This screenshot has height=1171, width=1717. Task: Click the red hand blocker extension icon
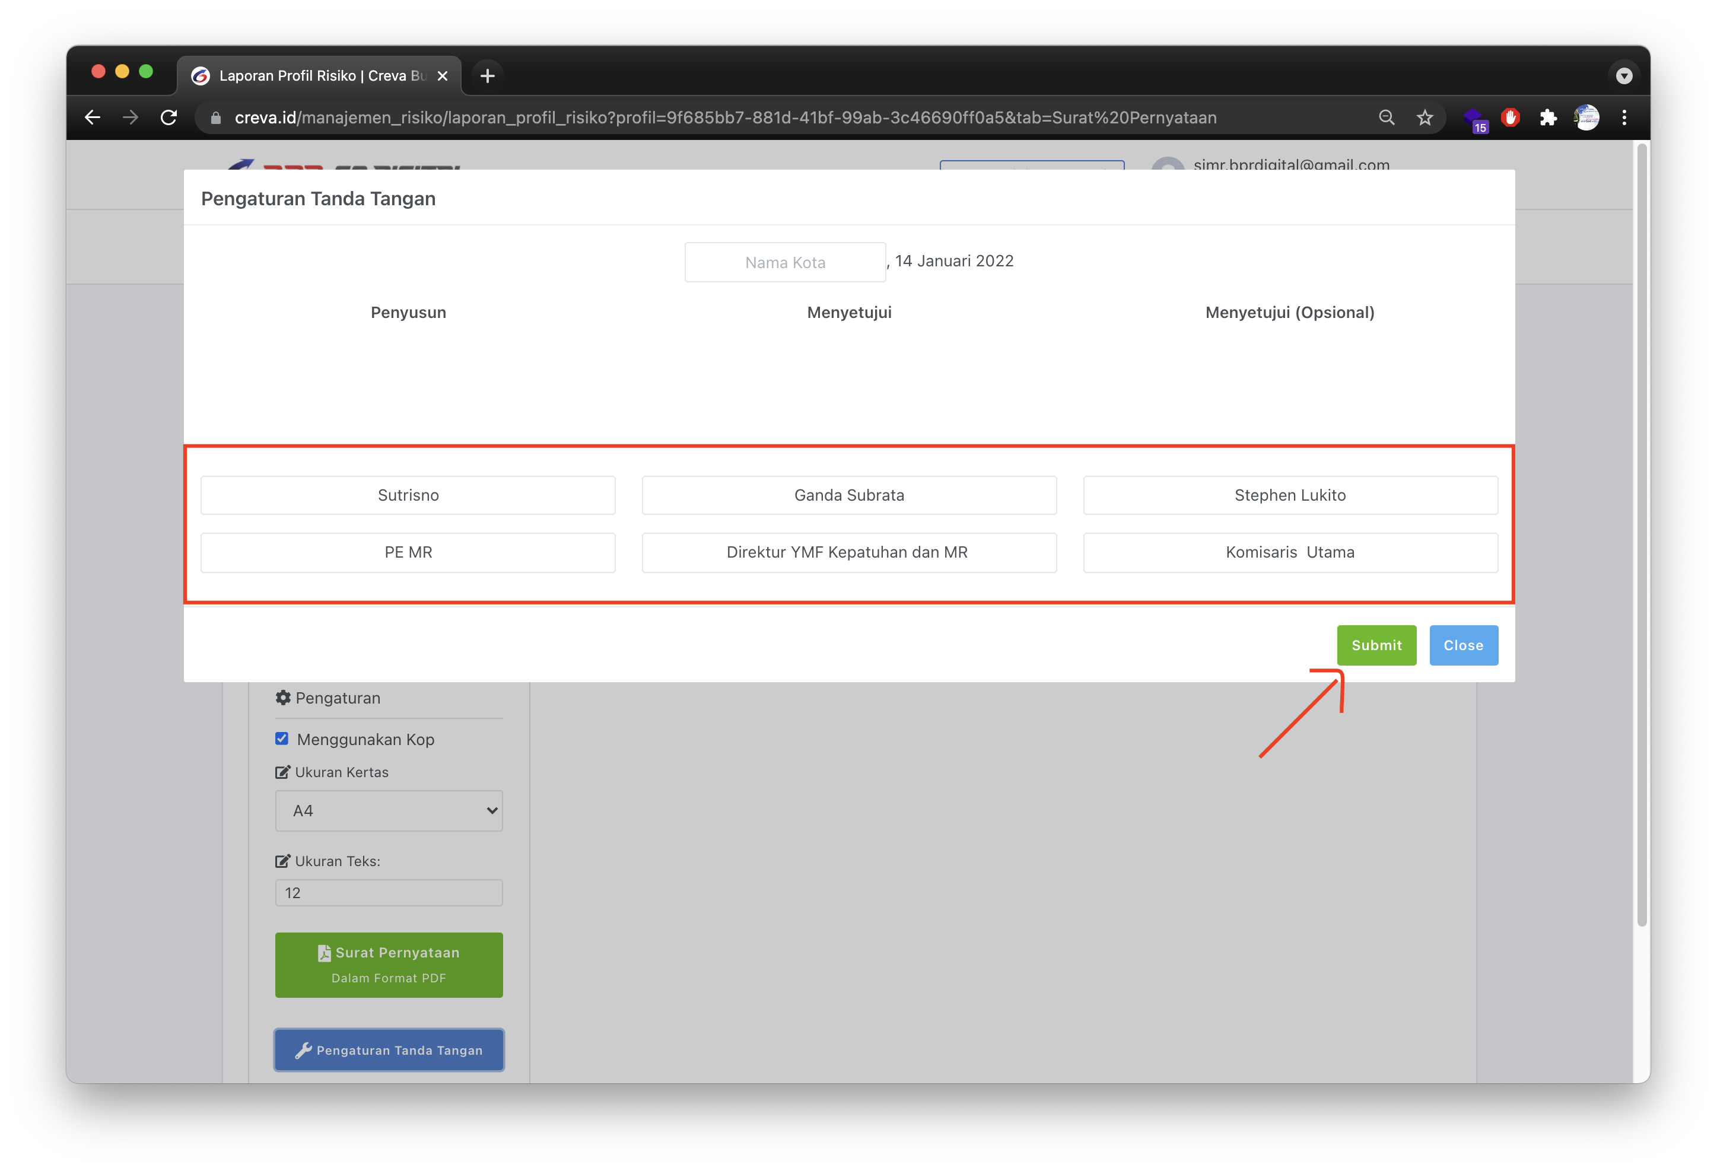1510,117
